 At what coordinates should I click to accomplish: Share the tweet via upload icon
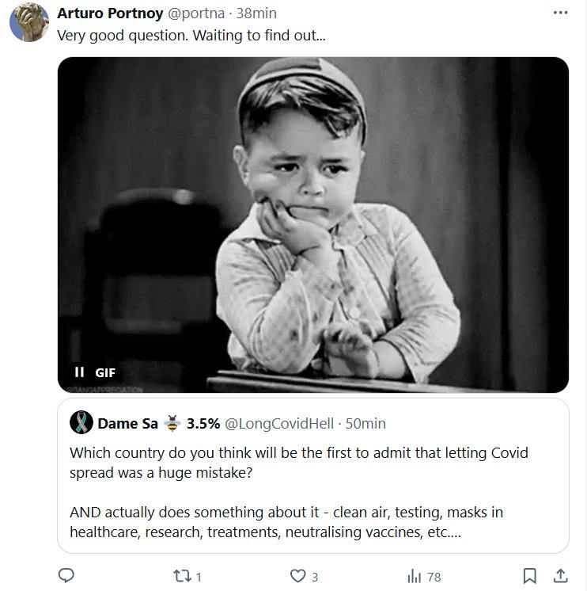(560, 576)
